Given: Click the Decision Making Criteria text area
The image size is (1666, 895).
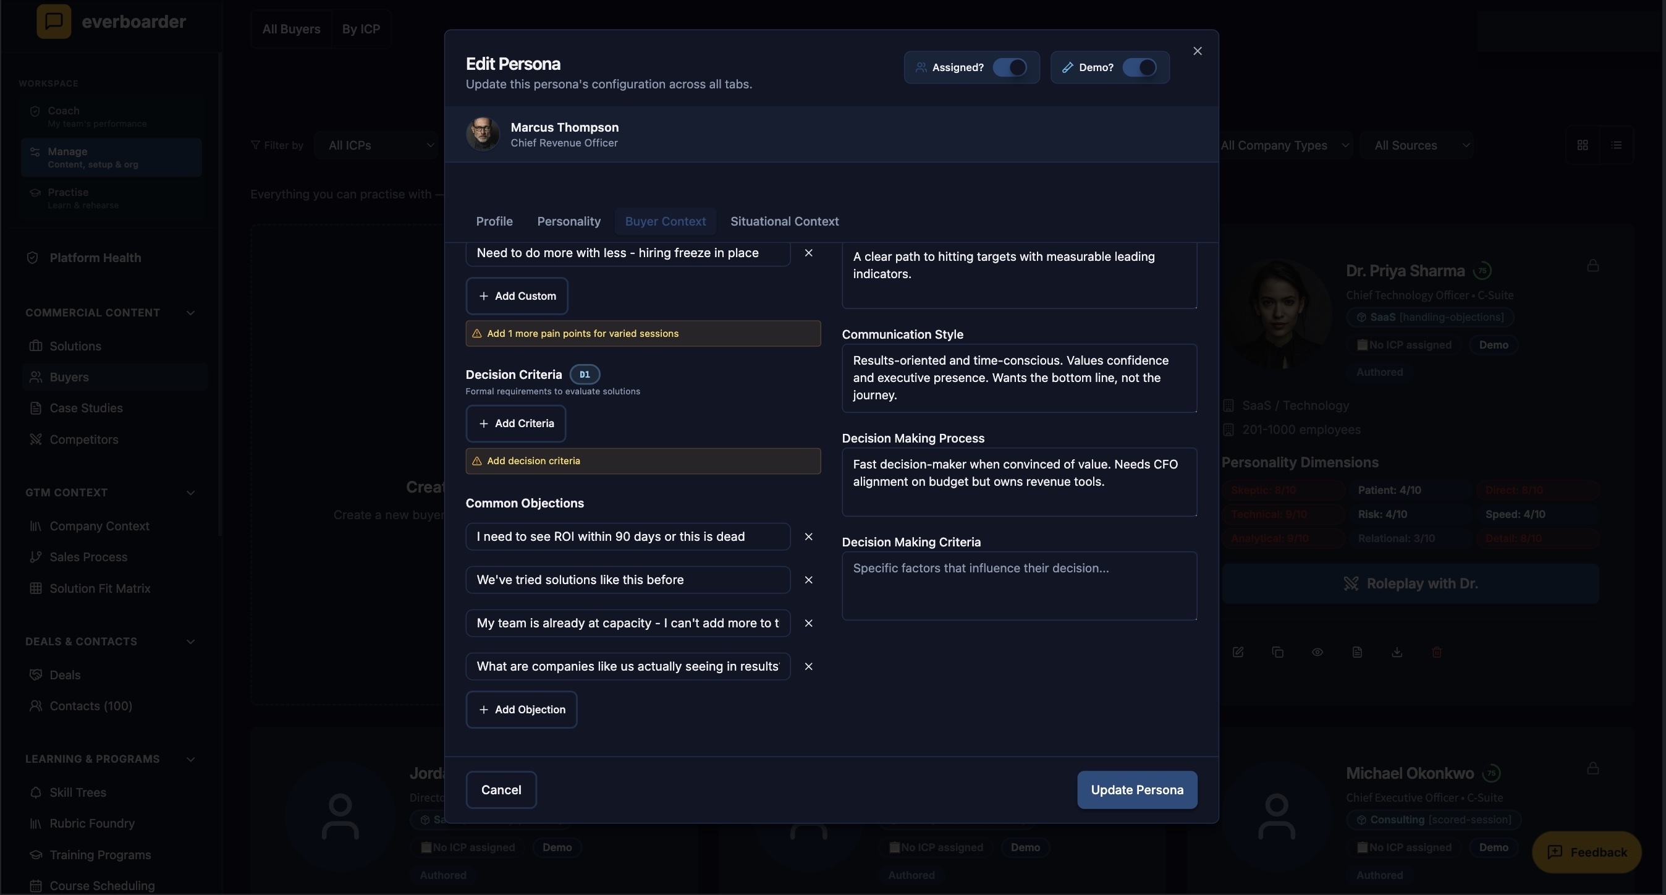Looking at the screenshot, I should (1019, 586).
